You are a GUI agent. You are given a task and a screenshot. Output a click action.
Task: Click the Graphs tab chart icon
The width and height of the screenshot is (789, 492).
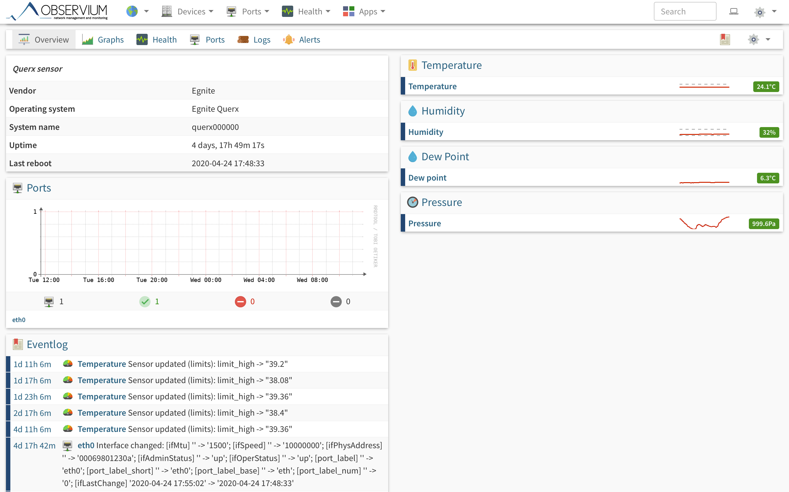click(x=87, y=40)
